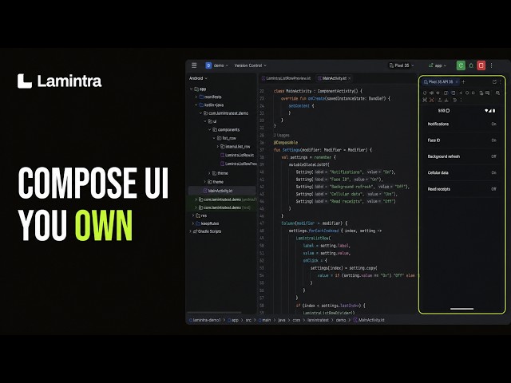This screenshot has height=383, width=511.
Task: Tap the emulator Back triangle button
Action: 461,93
